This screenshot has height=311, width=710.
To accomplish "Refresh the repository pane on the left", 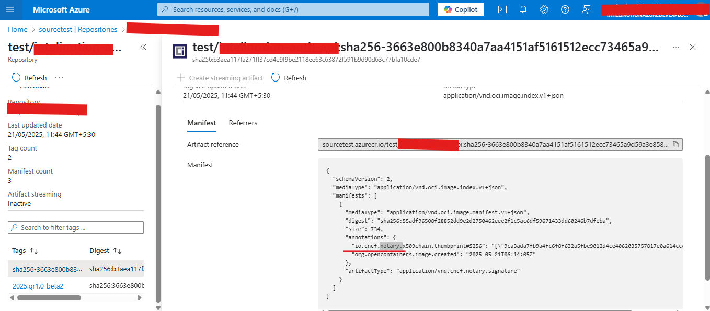I will 29,78.
